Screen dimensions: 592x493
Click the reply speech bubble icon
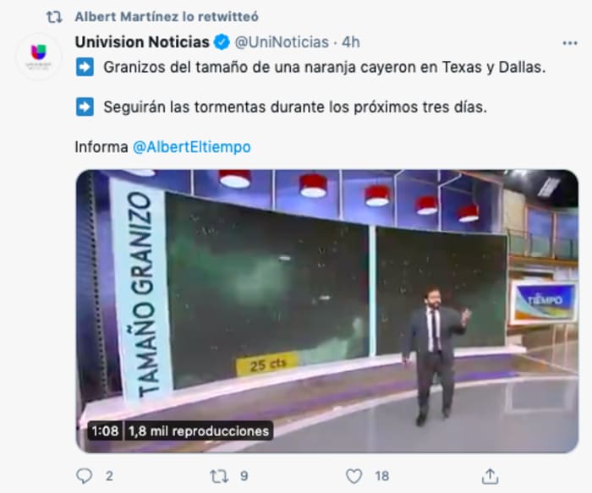click(x=85, y=476)
